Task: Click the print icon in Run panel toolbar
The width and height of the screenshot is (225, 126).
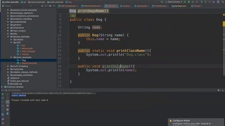Action: point(7,110)
